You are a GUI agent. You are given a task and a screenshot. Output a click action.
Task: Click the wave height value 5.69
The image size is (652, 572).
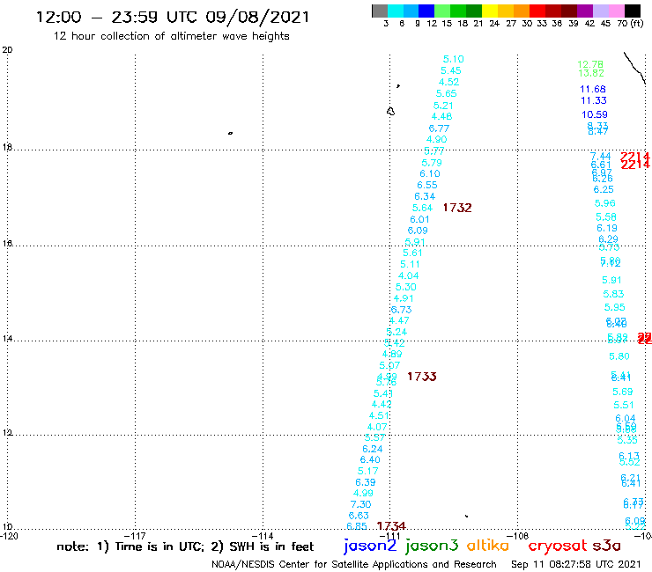pos(622,392)
